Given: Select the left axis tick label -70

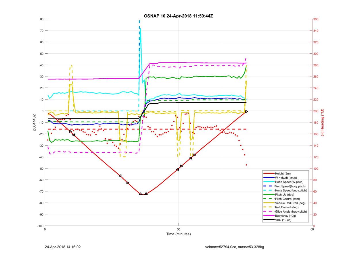Looking at the screenshot, I should 41,191.
